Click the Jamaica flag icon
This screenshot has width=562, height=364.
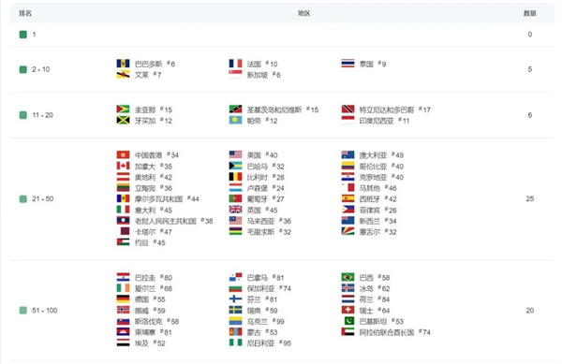tap(123, 121)
